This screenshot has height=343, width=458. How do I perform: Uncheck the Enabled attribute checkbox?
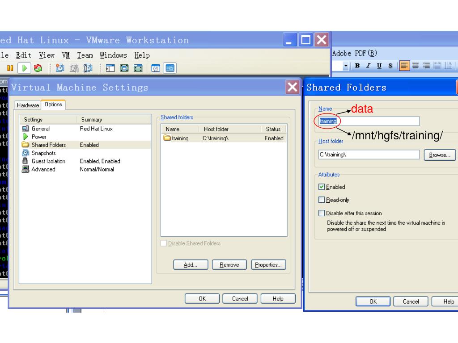pos(322,187)
